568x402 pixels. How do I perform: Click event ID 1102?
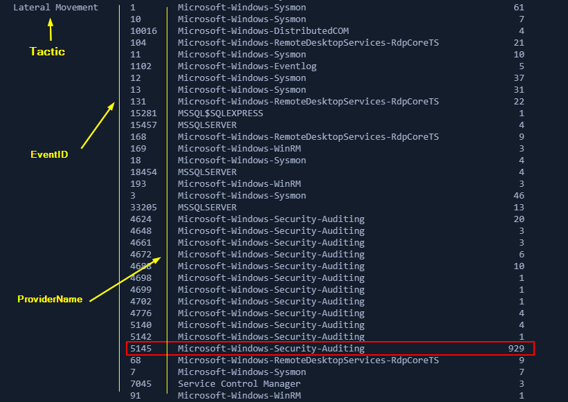pos(141,66)
